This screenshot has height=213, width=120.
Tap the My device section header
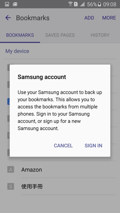point(17,51)
